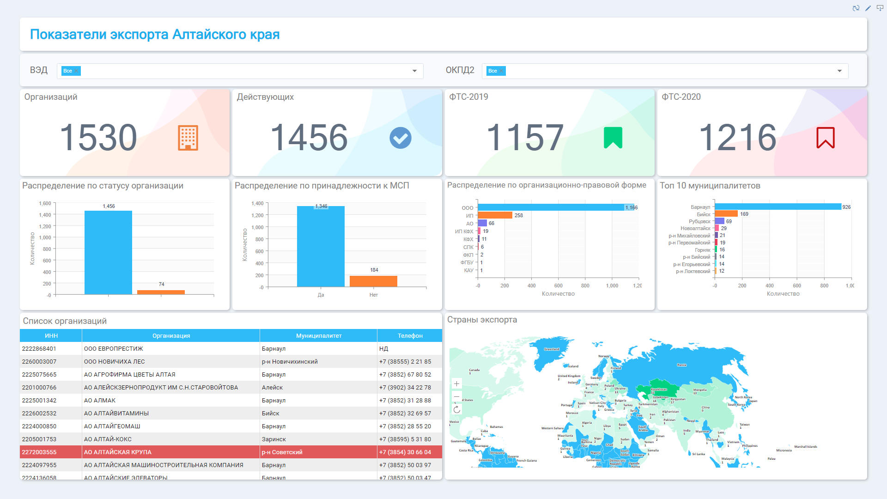This screenshot has height=499, width=887.
Task: Click the pencil edit icon
Action: (x=868, y=8)
